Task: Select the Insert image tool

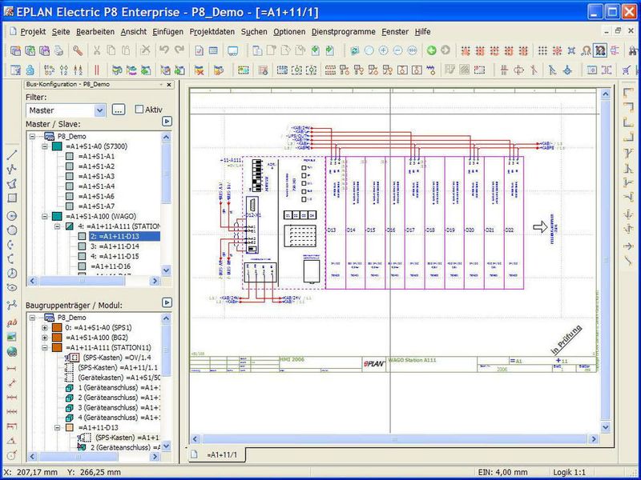Action: coord(12,337)
